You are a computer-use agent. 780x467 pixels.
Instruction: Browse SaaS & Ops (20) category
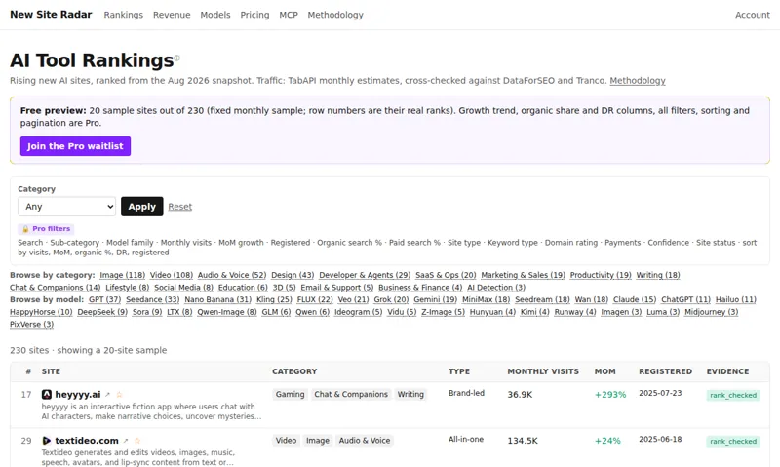[446, 275]
